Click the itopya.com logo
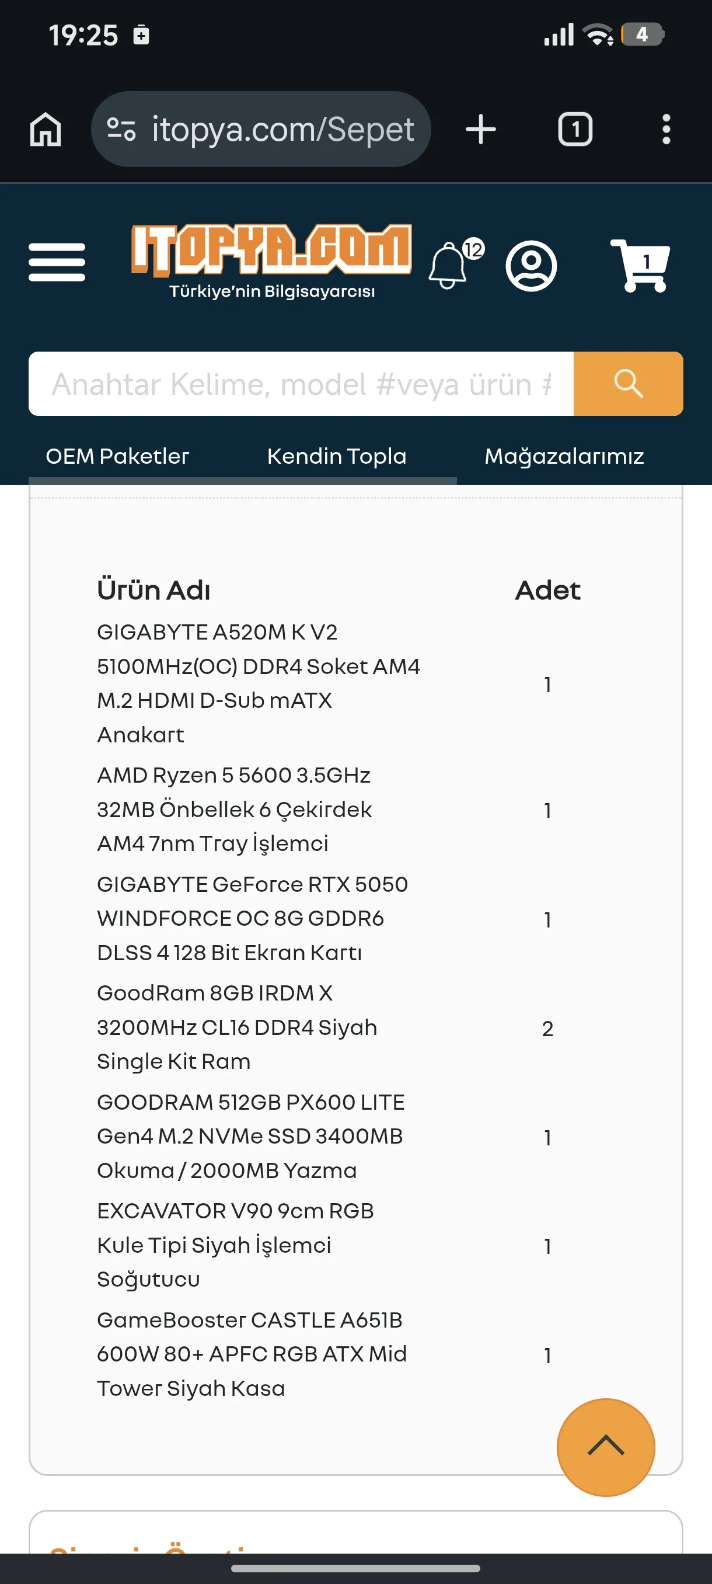 click(271, 261)
